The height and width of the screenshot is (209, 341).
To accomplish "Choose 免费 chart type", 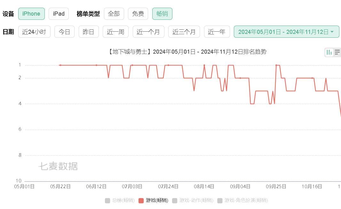I will 138,14.
